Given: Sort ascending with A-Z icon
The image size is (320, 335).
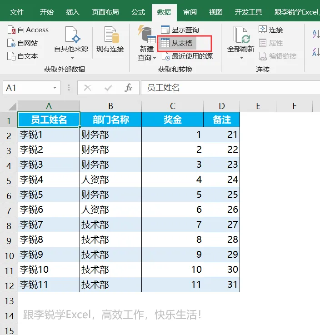Looking at the screenshot, I should (316, 34).
